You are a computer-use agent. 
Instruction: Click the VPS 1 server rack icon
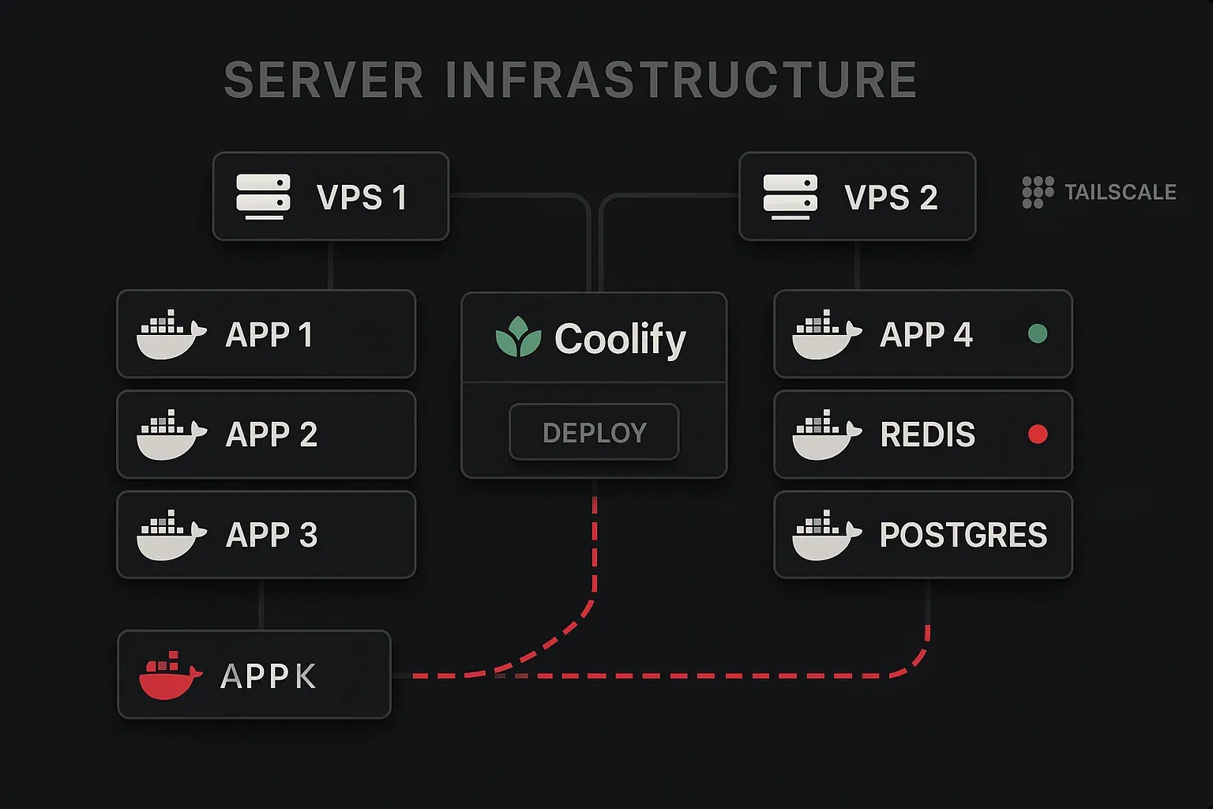(x=263, y=197)
